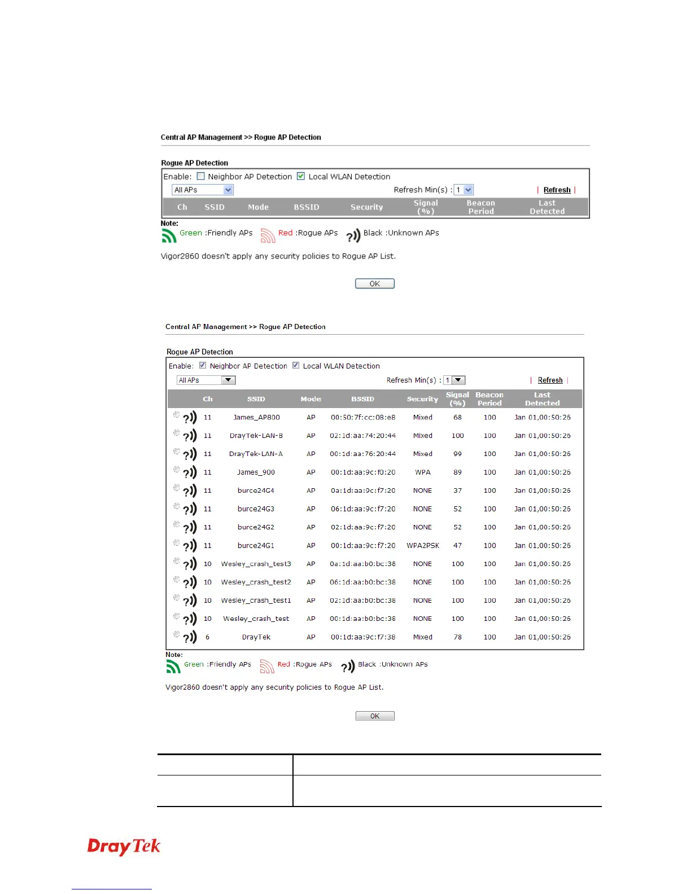The width and height of the screenshot is (691, 894).
Task: Click the unknown AP icon for burce24G4
Action: tap(190, 492)
